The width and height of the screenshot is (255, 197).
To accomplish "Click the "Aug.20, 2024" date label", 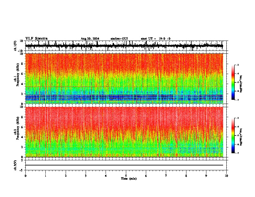I will point(90,39).
